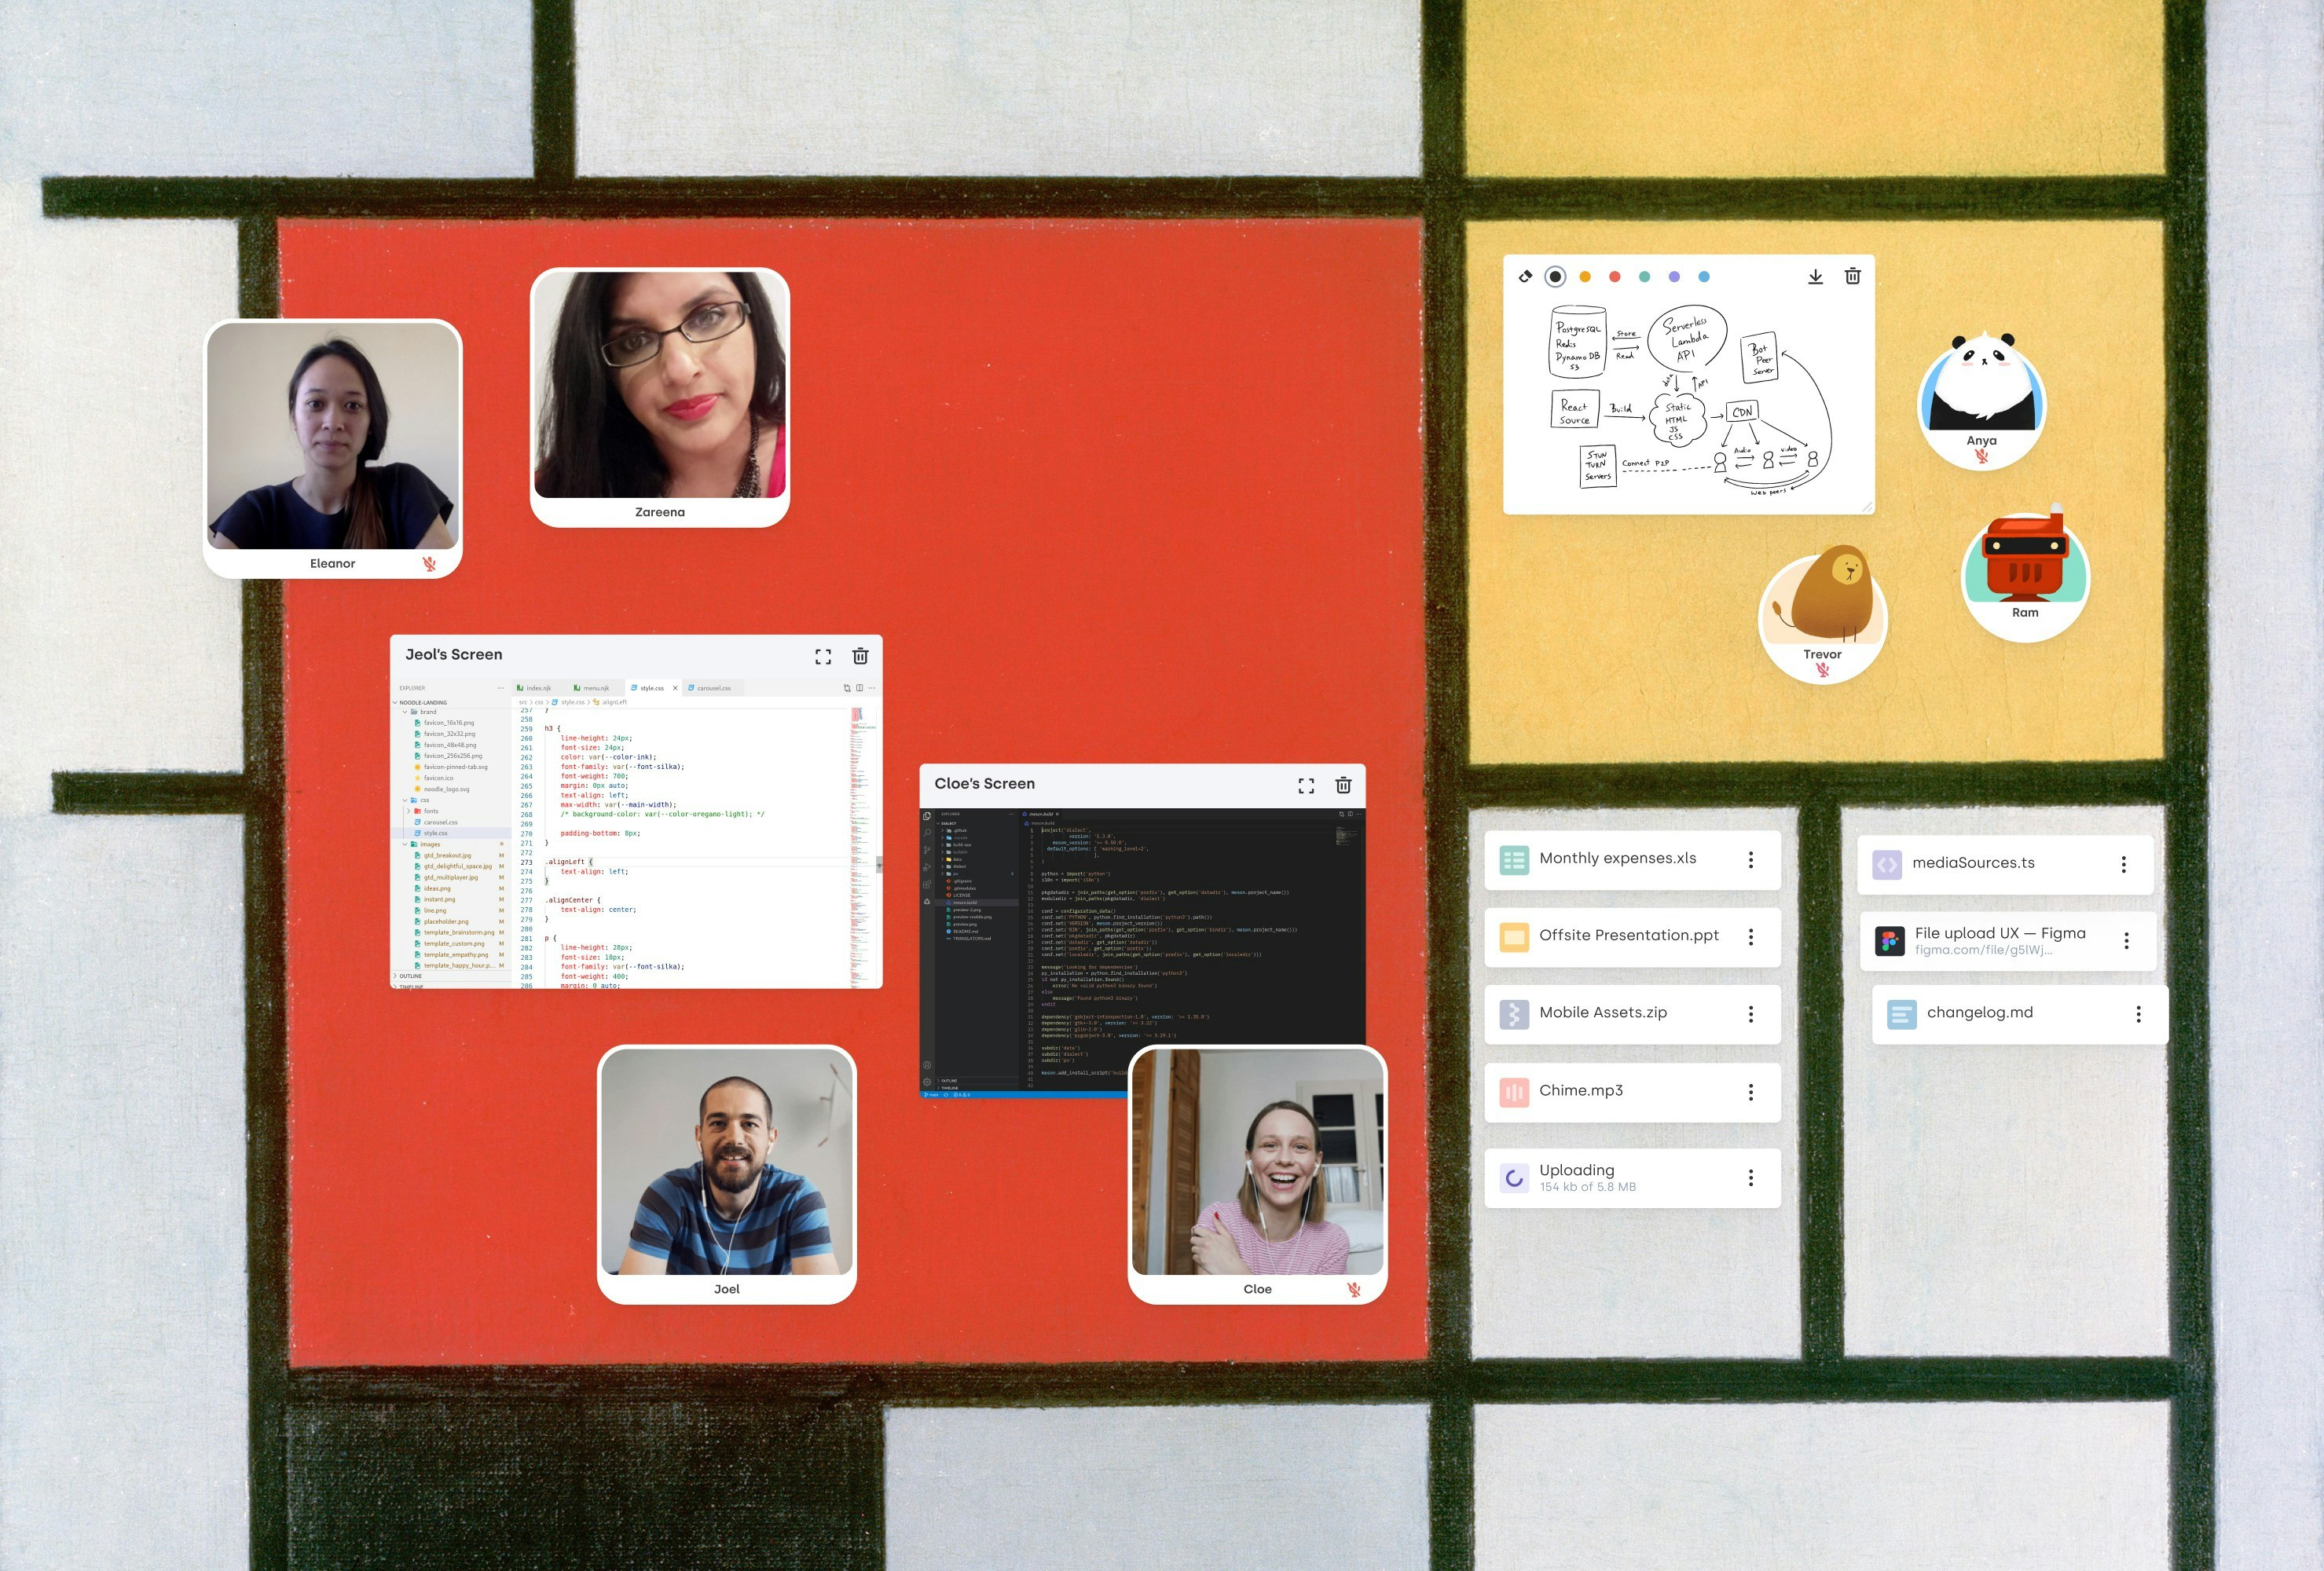Remove Jeol's Screen share with trash icon
Image resolution: width=2324 pixels, height=1571 pixels.
pos(860,656)
